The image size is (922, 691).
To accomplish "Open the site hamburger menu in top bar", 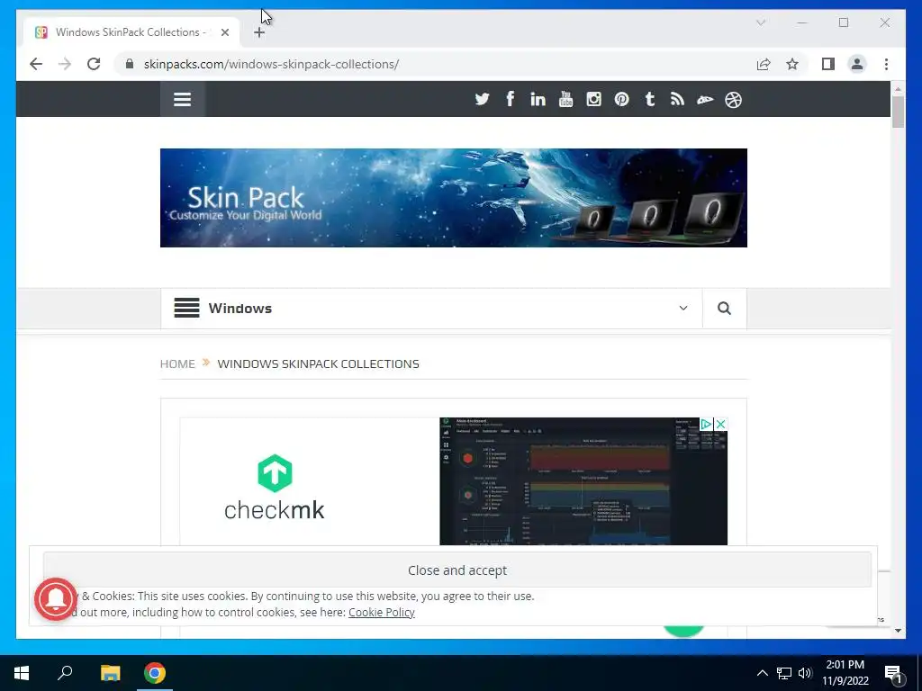I will (182, 99).
